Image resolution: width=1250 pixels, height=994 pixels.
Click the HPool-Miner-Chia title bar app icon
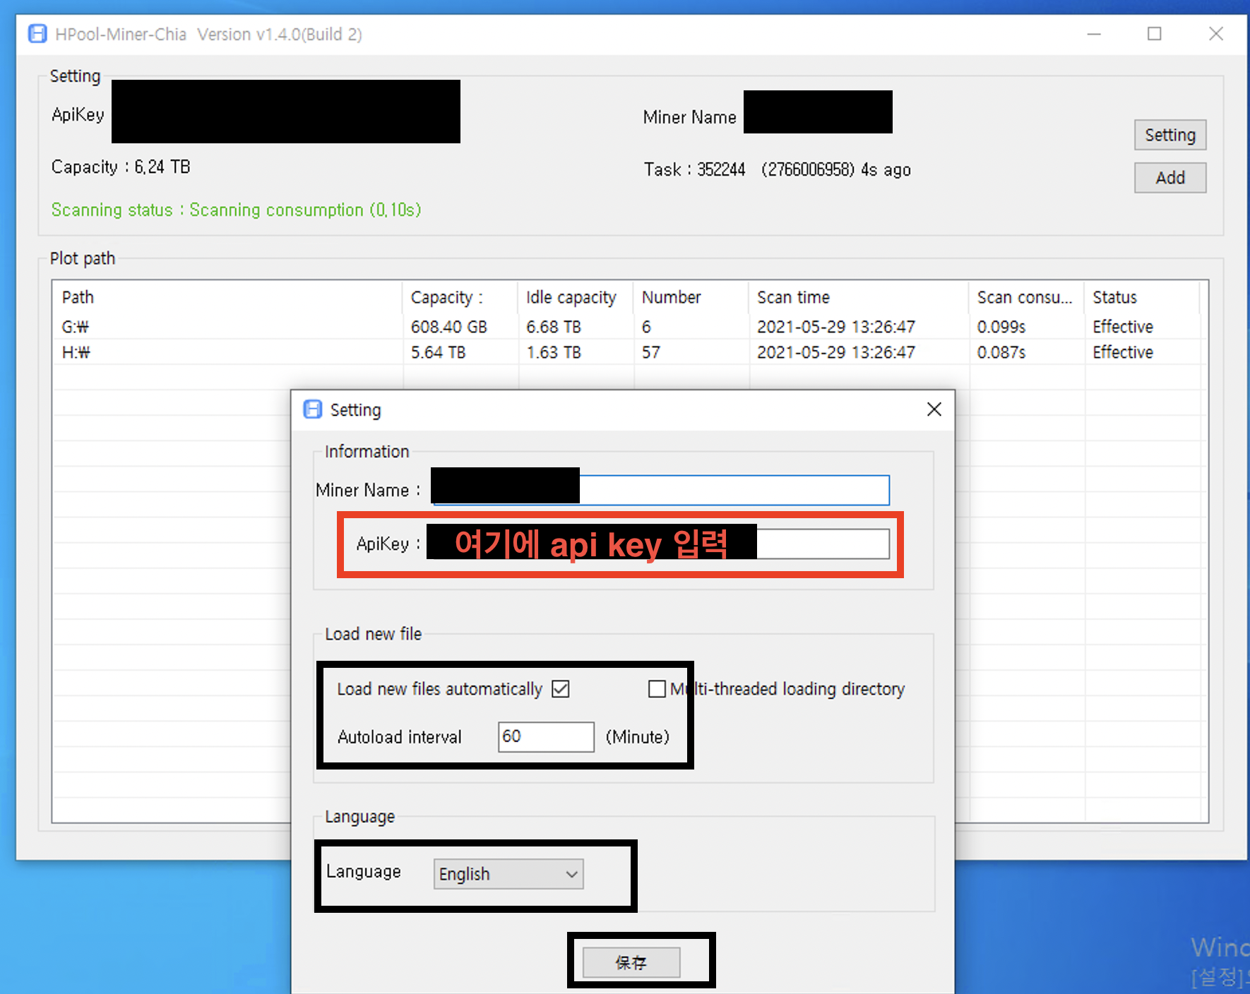(37, 34)
